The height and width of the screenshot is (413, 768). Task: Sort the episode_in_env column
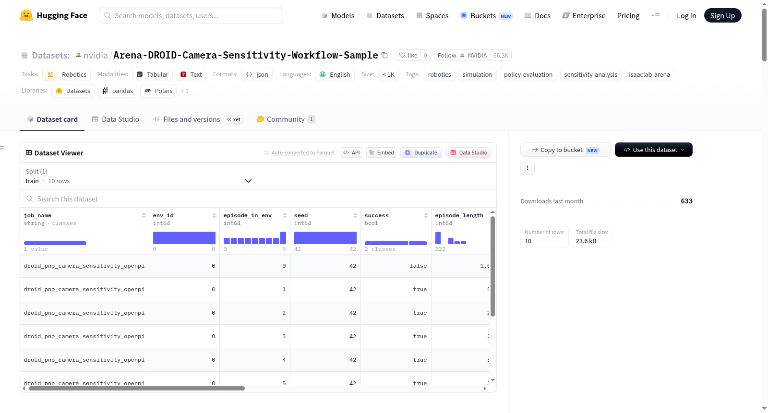pos(285,215)
